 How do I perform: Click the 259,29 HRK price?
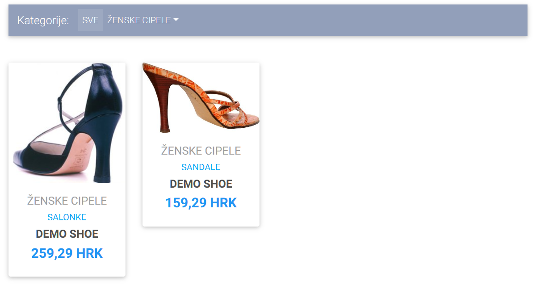(67, 253)
